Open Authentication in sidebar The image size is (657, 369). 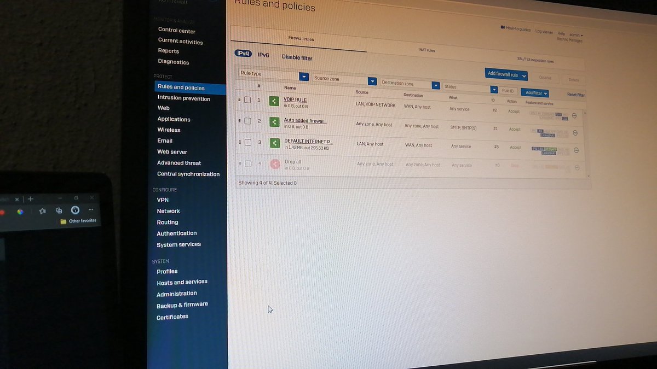tap(177, 233)
